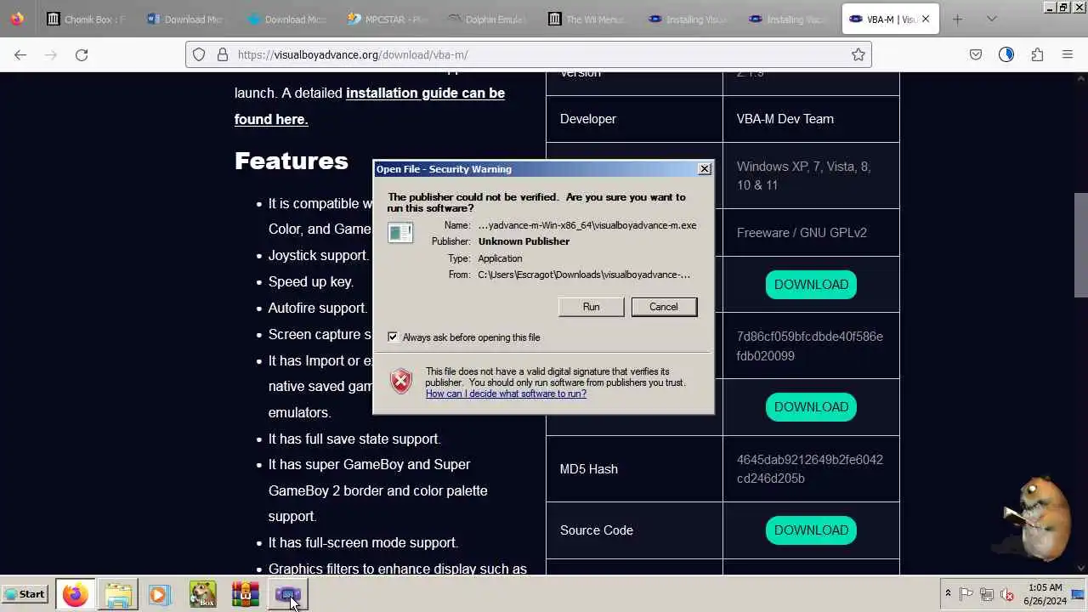The height and width of the screenshot is (612, 1088).
Task: Reload the current page
Action: pos(82,54)
